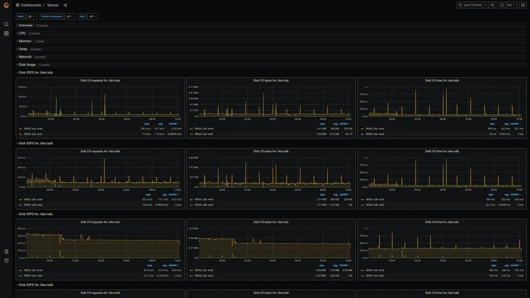Viewport: 530px width, 298px height.
Task: Click the Sign in icon in sidebar
Action: (6, 252)
